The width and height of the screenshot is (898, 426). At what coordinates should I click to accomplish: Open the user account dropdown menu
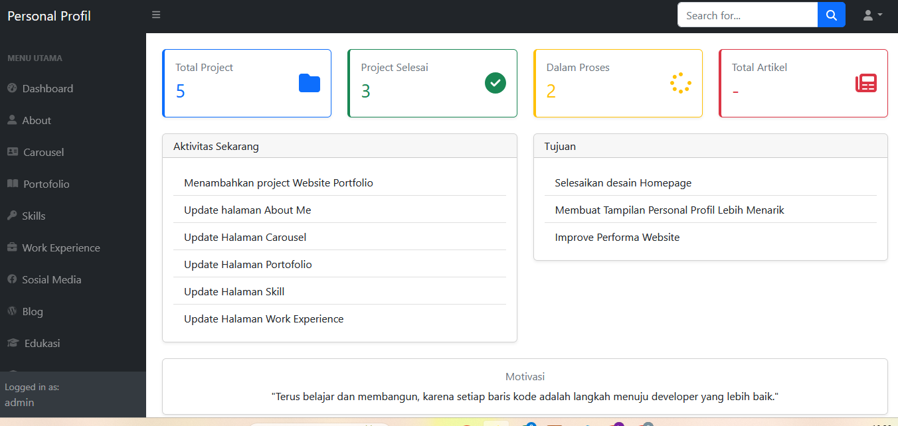click(872, 15)
